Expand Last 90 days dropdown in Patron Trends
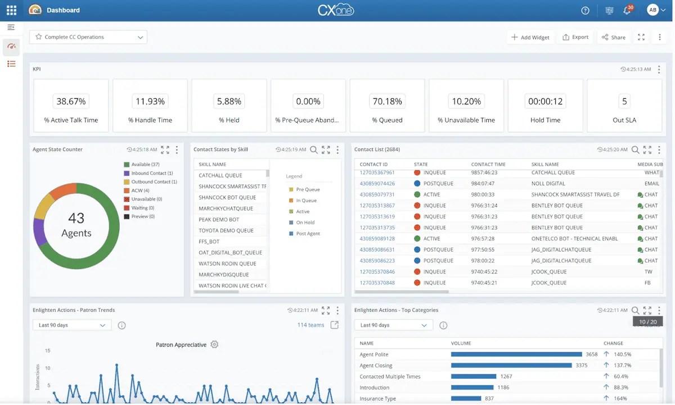This screenshot has height=405, width=675. (x=71, y=325)
